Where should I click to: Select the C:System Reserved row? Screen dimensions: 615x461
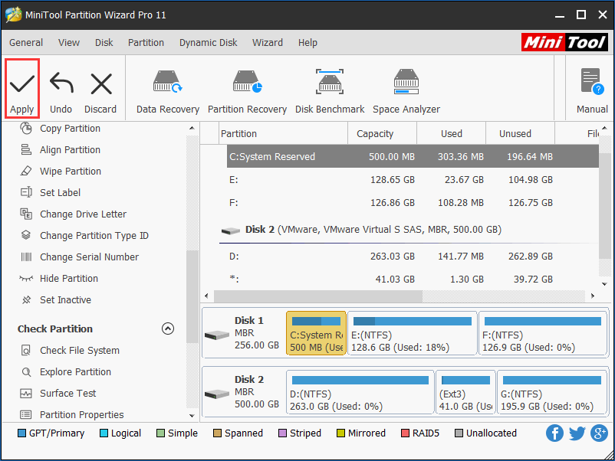point(413,156)
